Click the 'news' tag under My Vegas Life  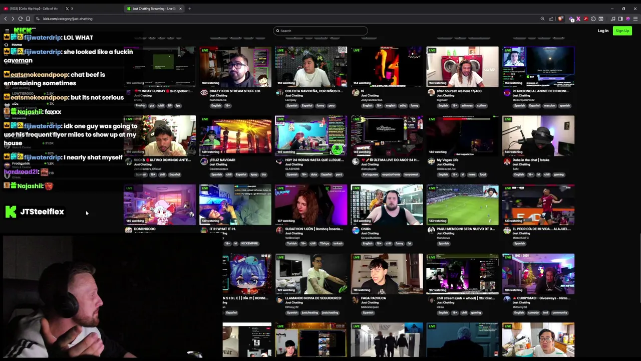(472, 174)
